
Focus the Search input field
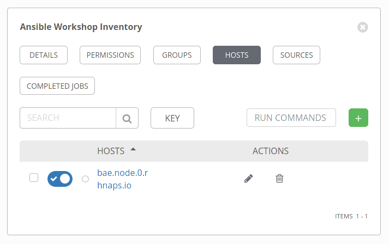click(68, 118)
